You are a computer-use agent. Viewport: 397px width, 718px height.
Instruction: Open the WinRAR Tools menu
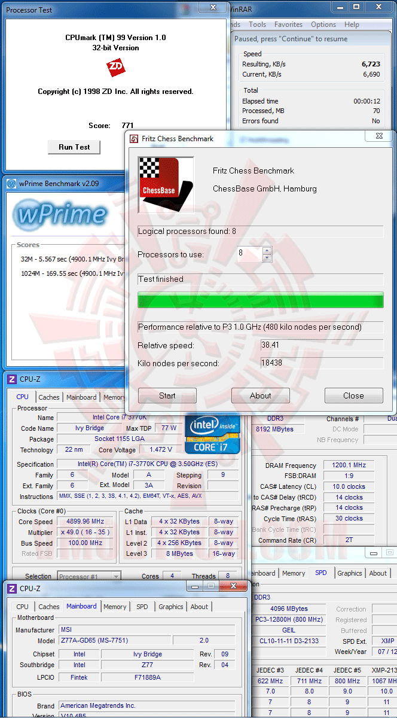(258, 25)
